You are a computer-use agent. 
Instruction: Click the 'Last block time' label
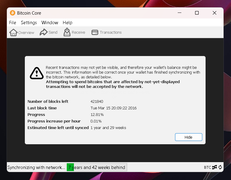click(42, 108)
